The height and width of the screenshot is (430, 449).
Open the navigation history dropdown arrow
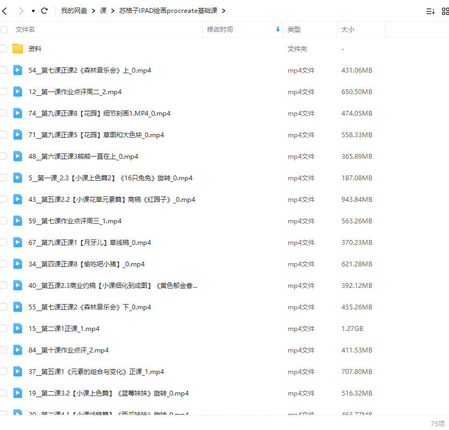(33, 11)
